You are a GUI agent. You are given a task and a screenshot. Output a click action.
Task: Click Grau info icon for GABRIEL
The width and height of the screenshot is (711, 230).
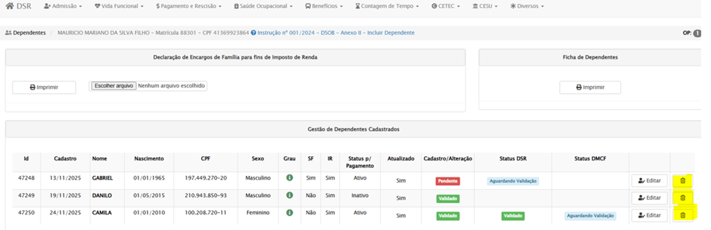click(290, 178)
